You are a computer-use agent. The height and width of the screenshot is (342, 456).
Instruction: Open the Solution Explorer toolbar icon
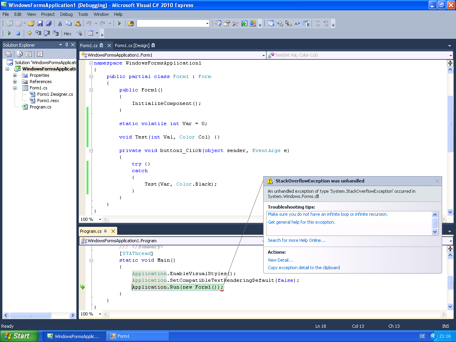218,24
